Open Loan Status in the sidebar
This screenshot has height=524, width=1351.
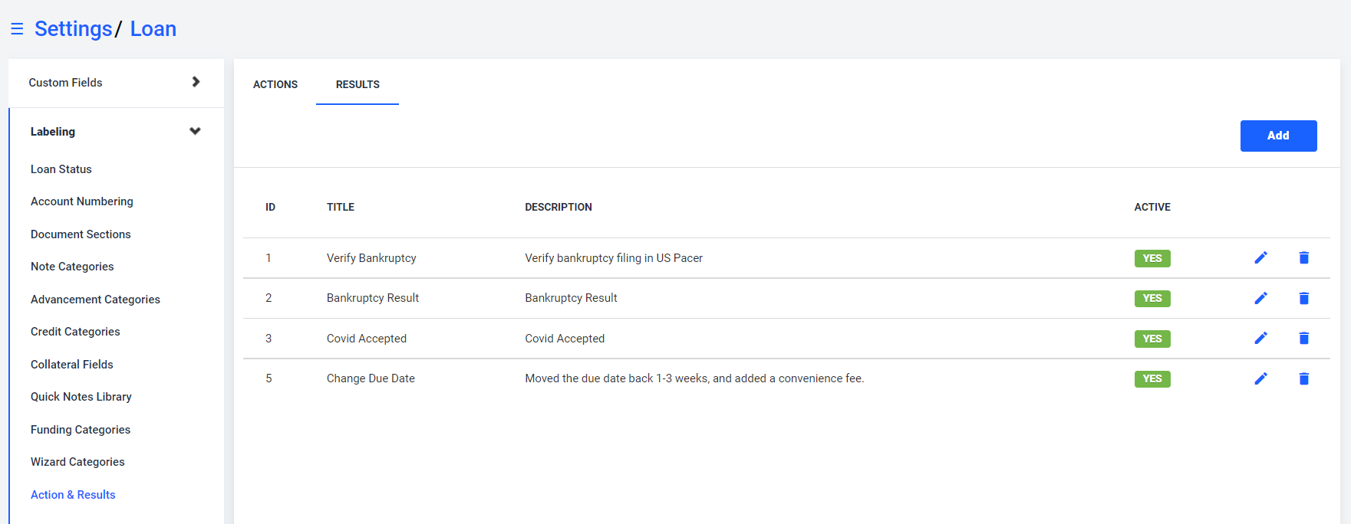61,169
